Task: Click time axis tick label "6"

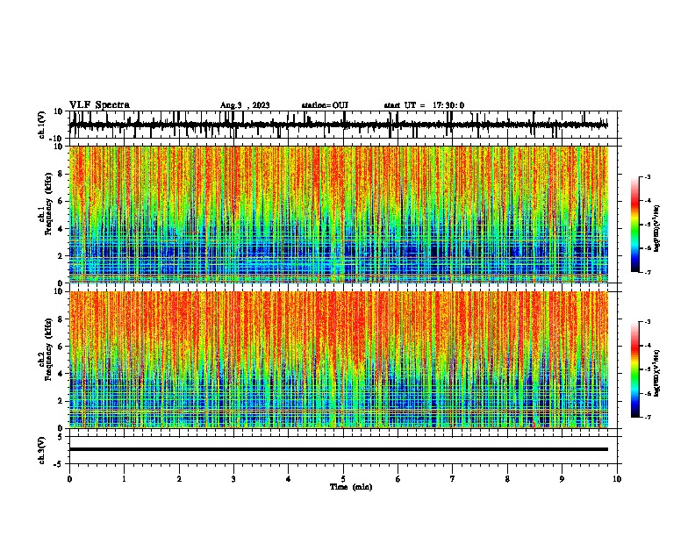Action: pos(398,479)
